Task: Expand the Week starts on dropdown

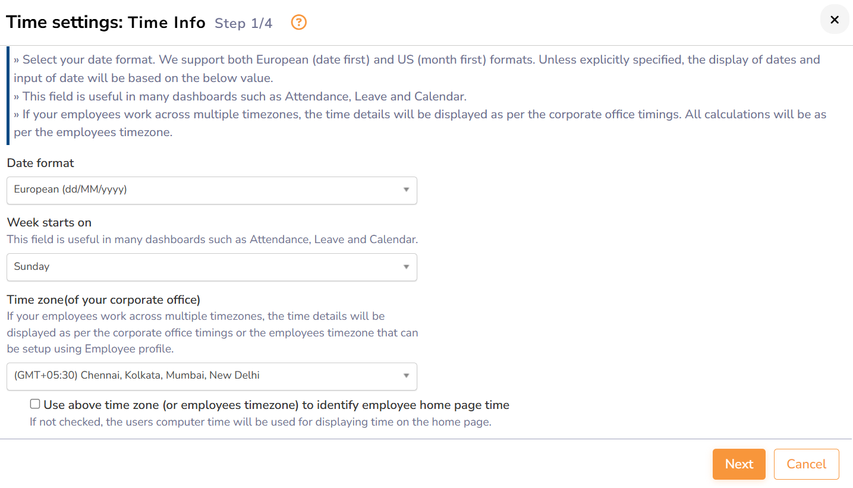Action: point(212,267)
